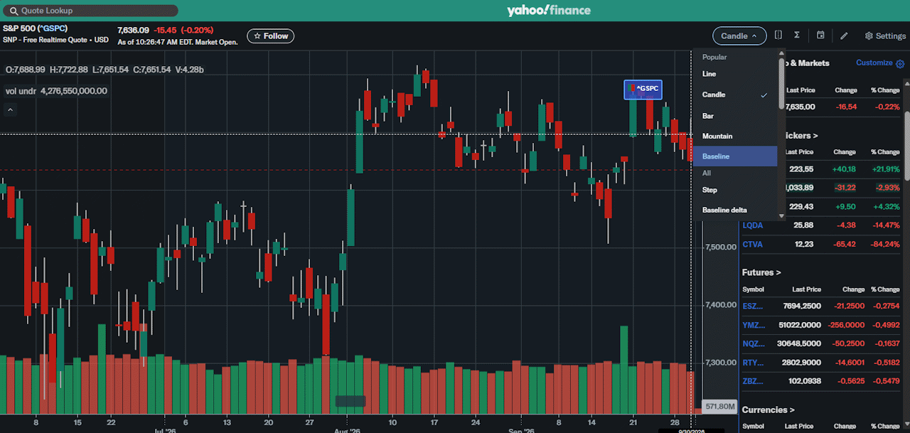The height and width of the screenshot is (433, 910).
Task: Select Line chart type
Action: pyautogui.click(x=735, y=74)
